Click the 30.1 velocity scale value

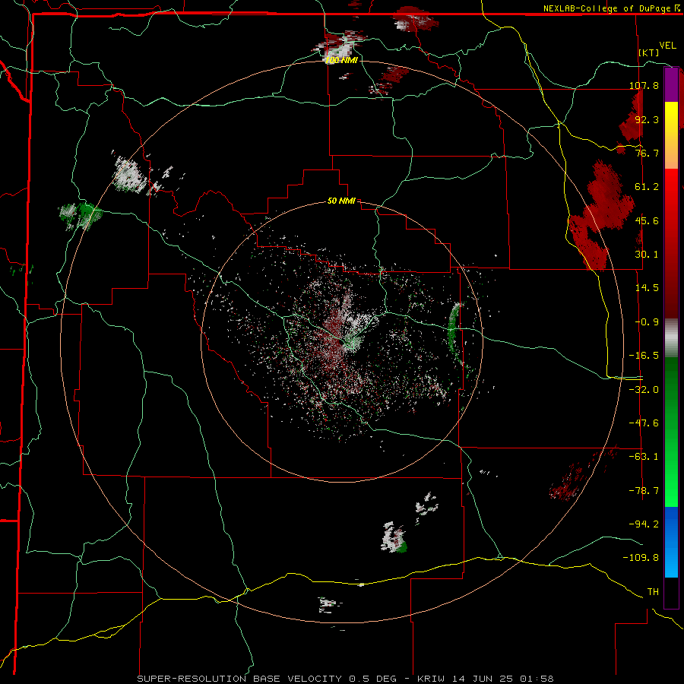[x=647, y=255]
